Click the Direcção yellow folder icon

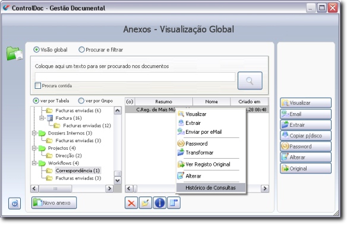(x=49, y=156)
